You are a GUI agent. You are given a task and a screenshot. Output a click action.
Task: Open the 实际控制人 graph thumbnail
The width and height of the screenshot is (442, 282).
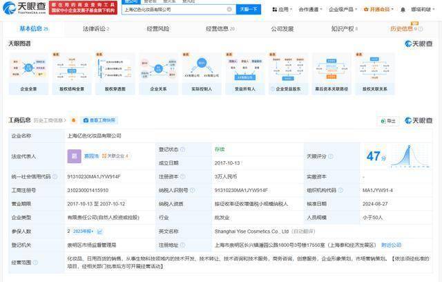202,73
